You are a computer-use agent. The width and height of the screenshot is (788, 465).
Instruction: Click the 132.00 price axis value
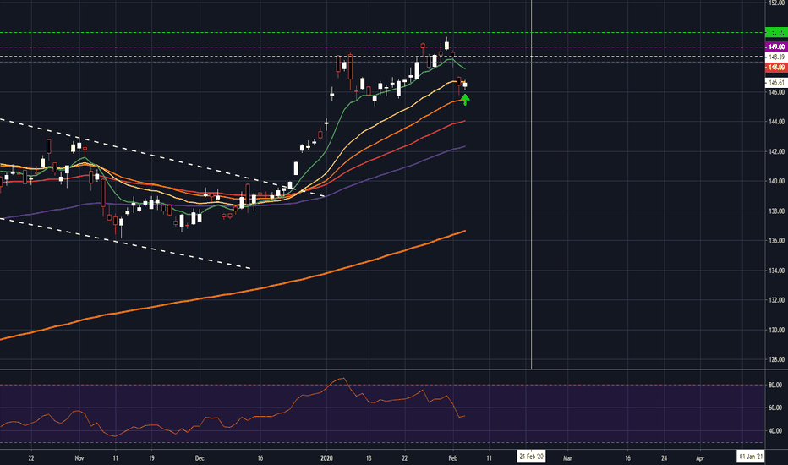(776, 300)
